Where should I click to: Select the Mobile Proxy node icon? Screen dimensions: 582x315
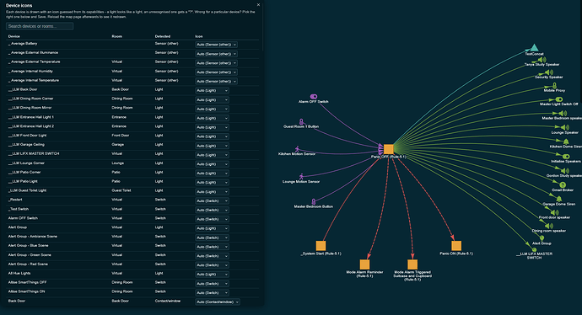point(554,86)
